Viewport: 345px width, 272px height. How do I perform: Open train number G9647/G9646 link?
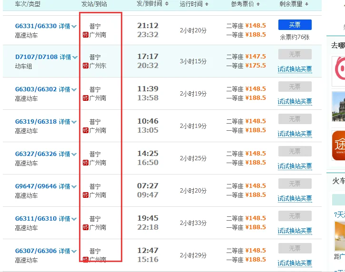point(36,186)
